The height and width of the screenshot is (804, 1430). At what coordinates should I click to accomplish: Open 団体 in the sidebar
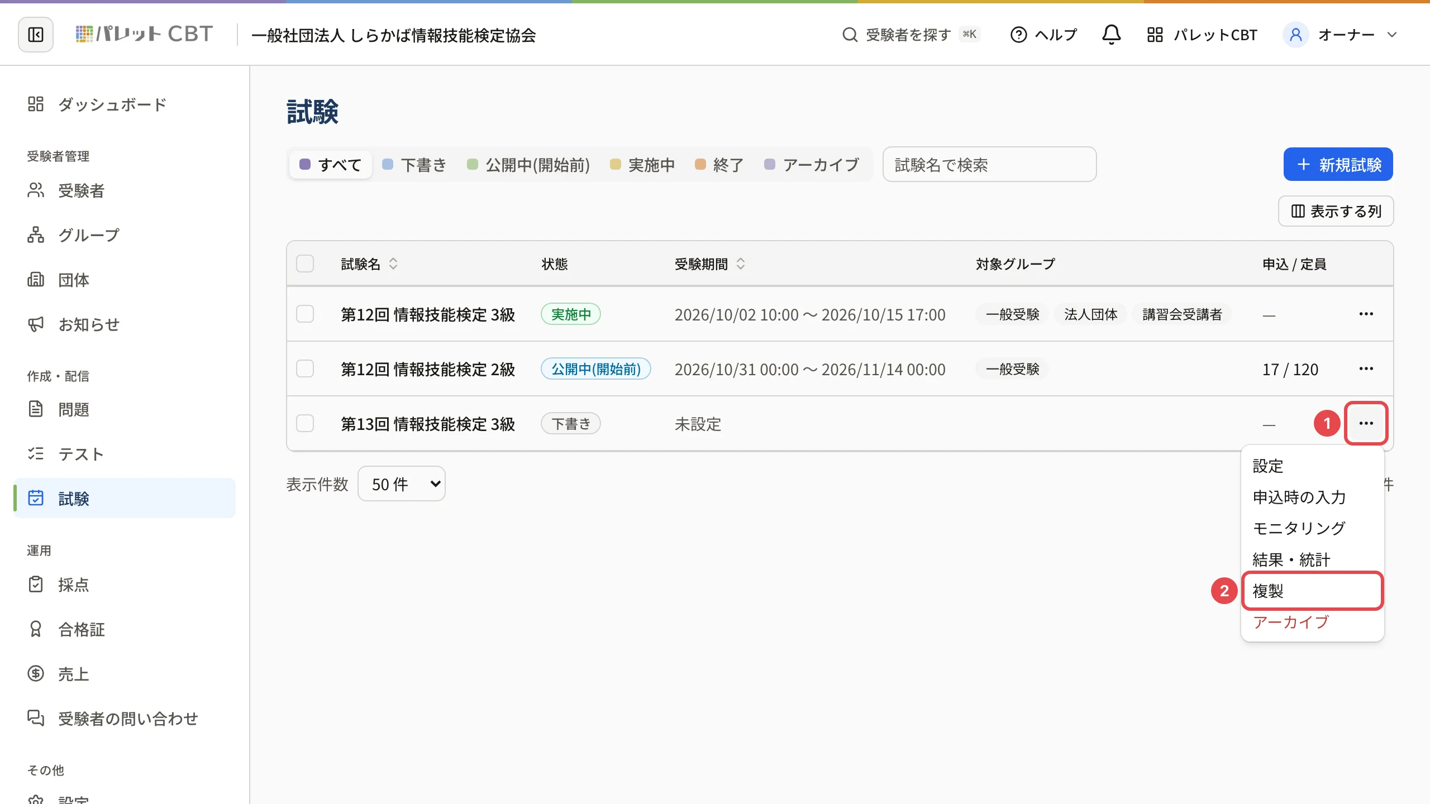(125, 280)
